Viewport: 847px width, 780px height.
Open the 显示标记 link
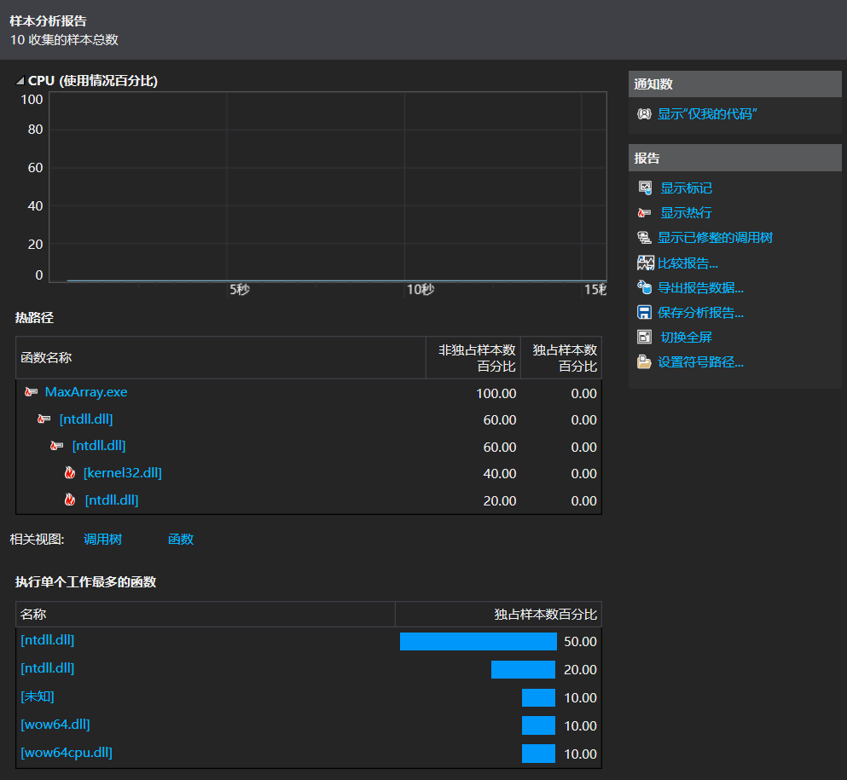(686, 188)
